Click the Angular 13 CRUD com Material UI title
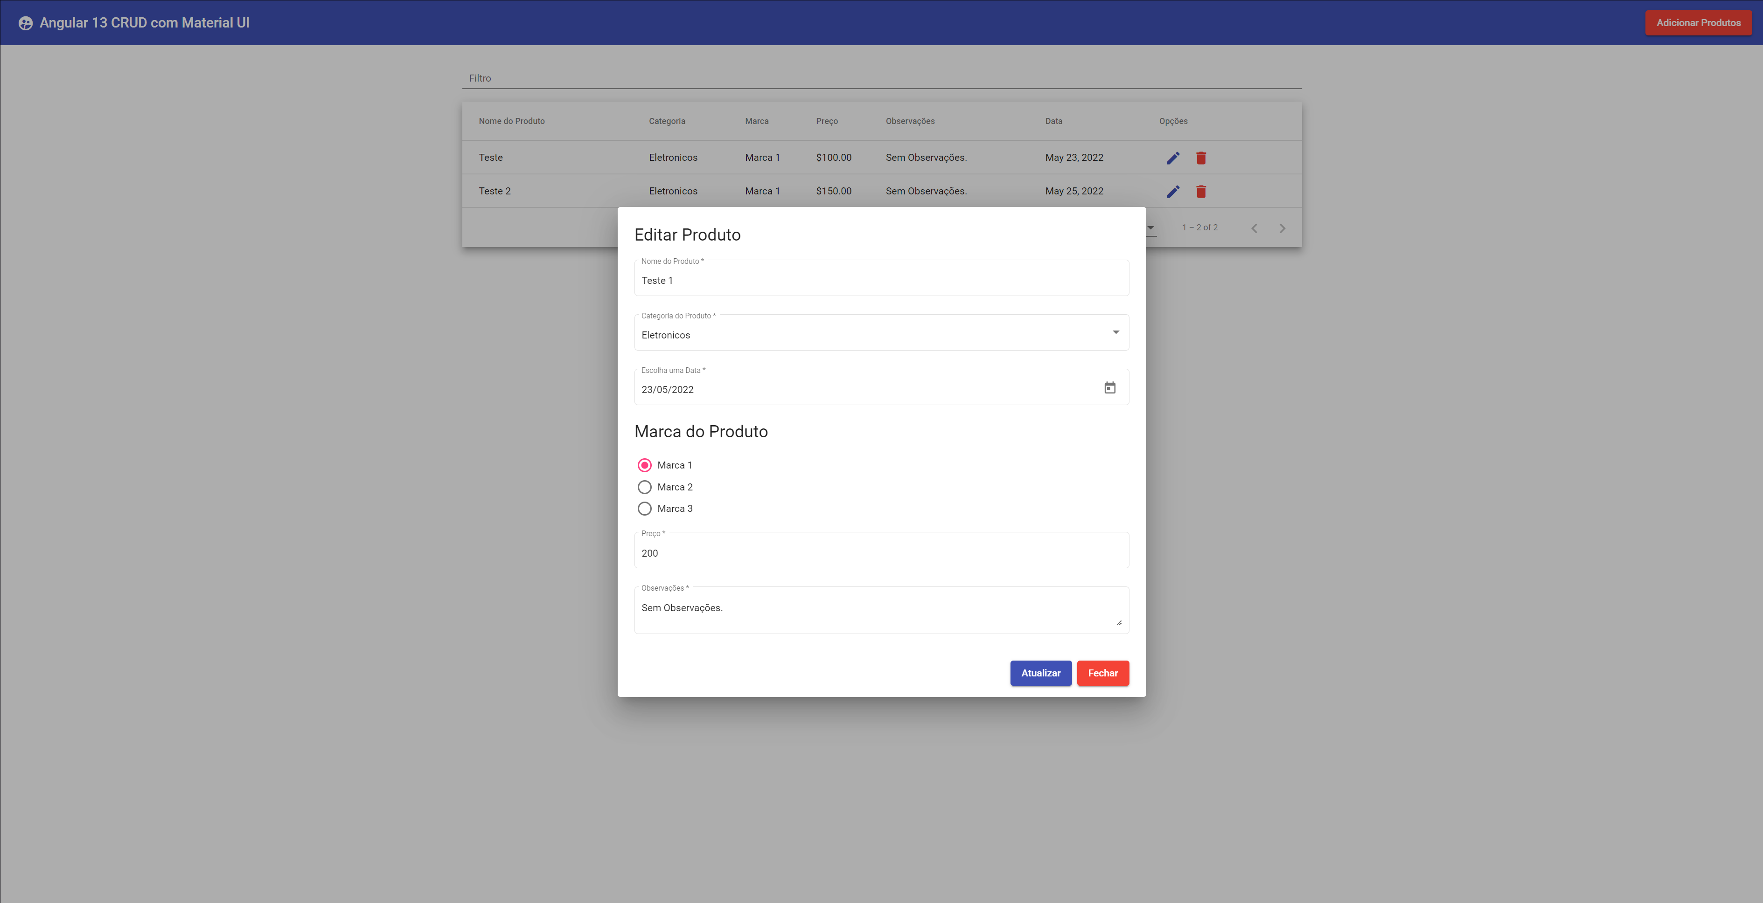The height and width of the screenshot is (903, 1763). (x=145, y=22)
